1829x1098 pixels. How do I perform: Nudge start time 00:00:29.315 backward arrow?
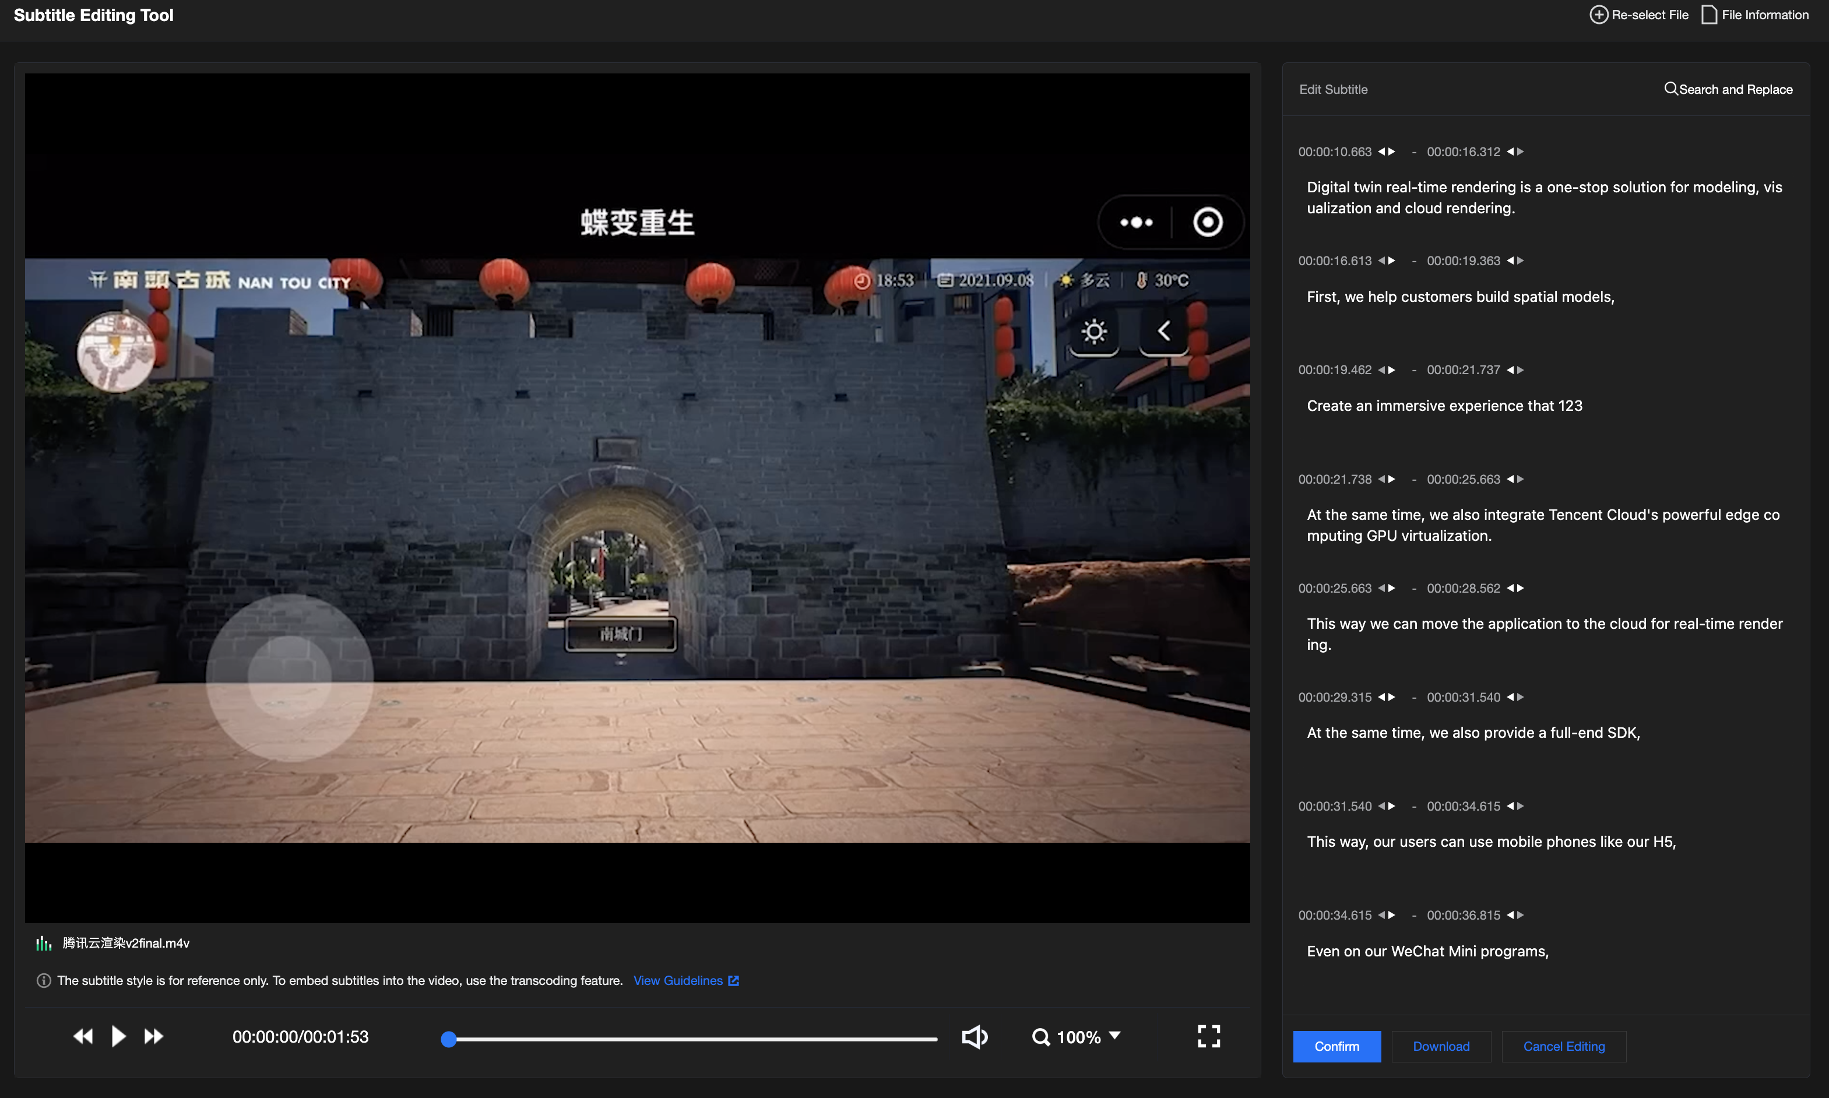click(1381, 697)
